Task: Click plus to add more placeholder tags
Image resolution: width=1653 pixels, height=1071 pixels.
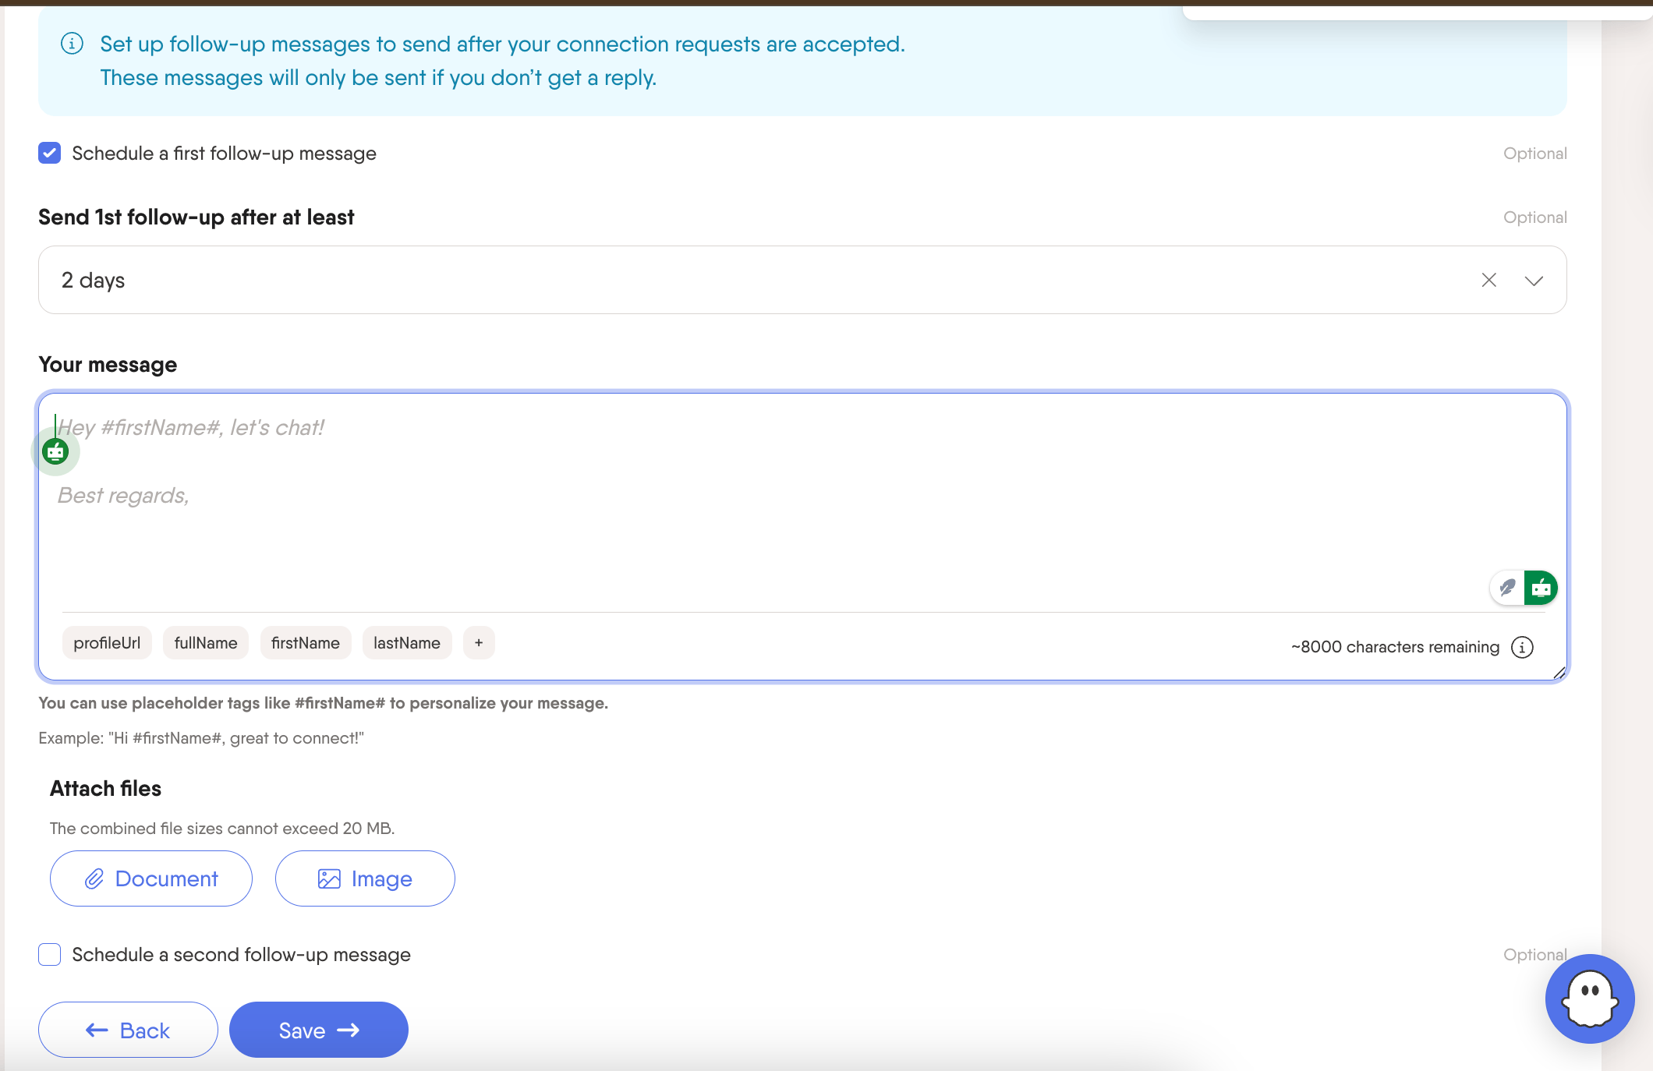Action: [479, 643]
